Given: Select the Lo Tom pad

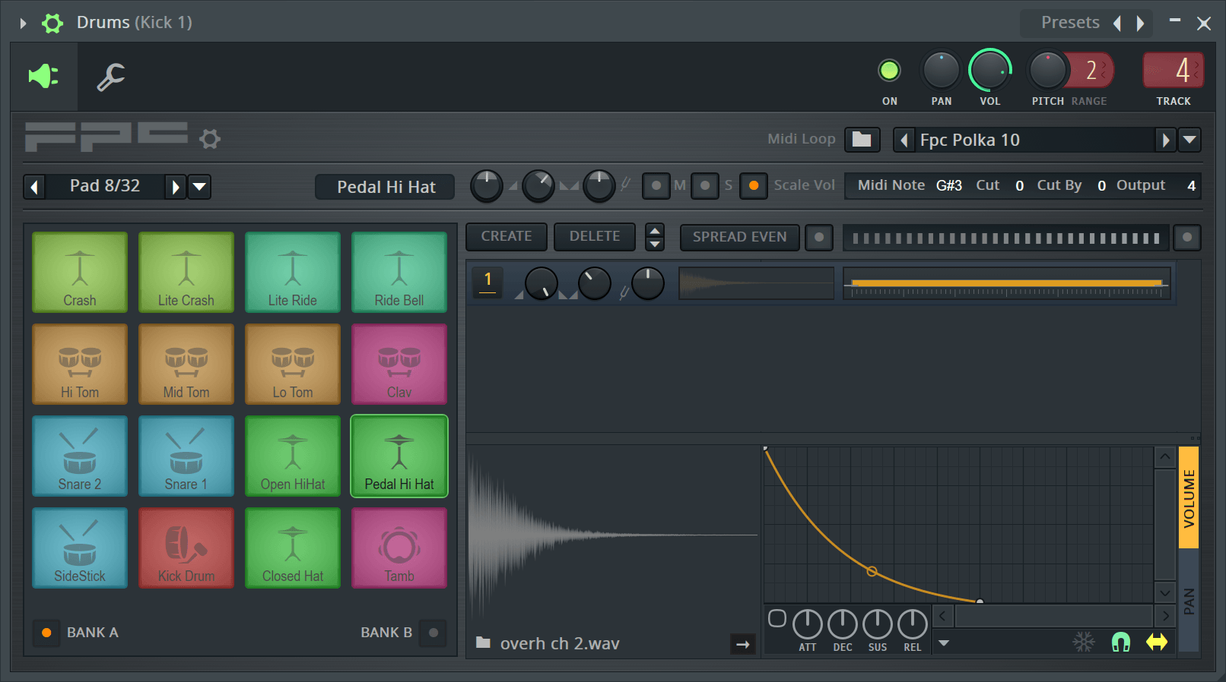Looking at the screenshot, I should (293, 364).
